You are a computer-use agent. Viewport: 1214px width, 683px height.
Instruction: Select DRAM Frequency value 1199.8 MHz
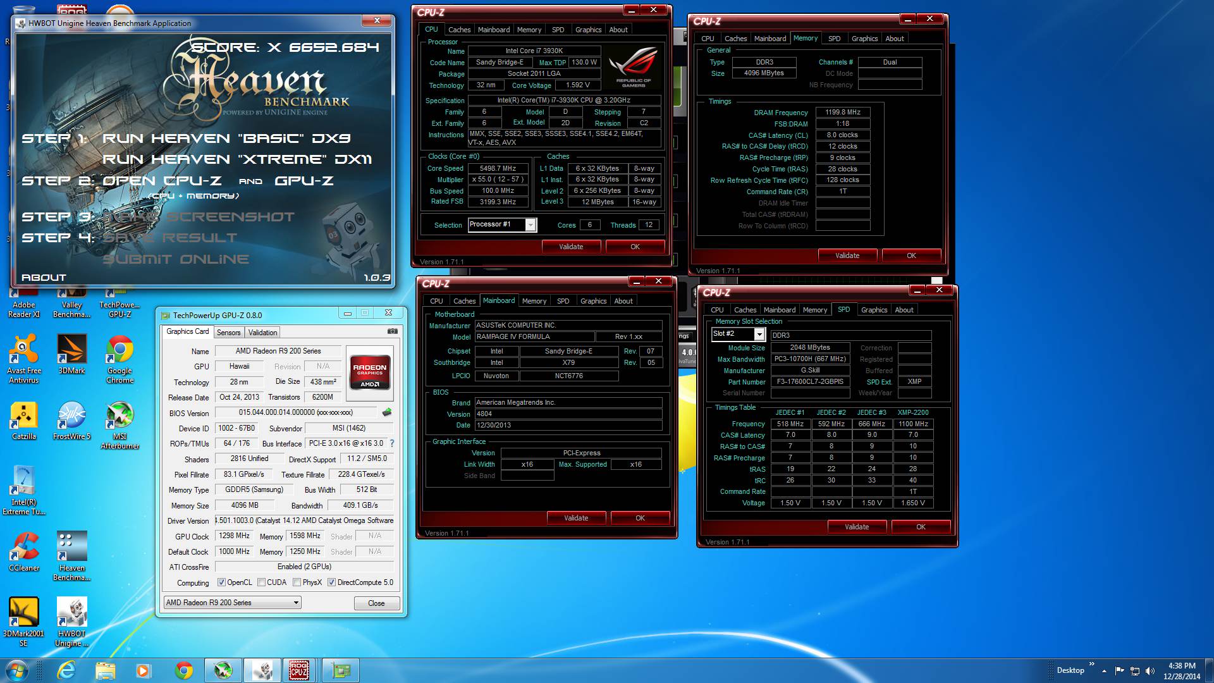843,112
